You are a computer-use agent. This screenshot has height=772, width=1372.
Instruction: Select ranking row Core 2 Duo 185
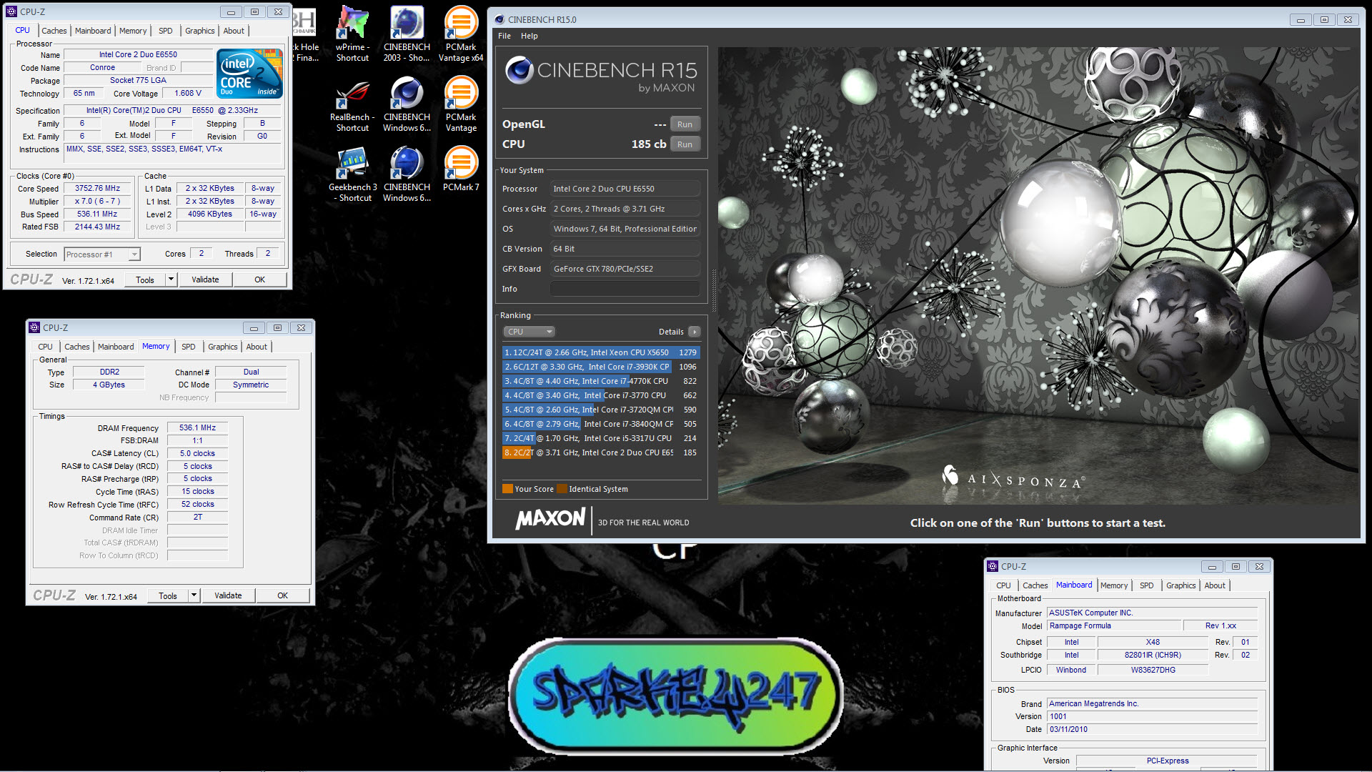coord(600,452)
